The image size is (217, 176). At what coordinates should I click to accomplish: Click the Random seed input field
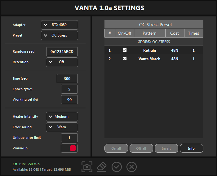(62, 52)
